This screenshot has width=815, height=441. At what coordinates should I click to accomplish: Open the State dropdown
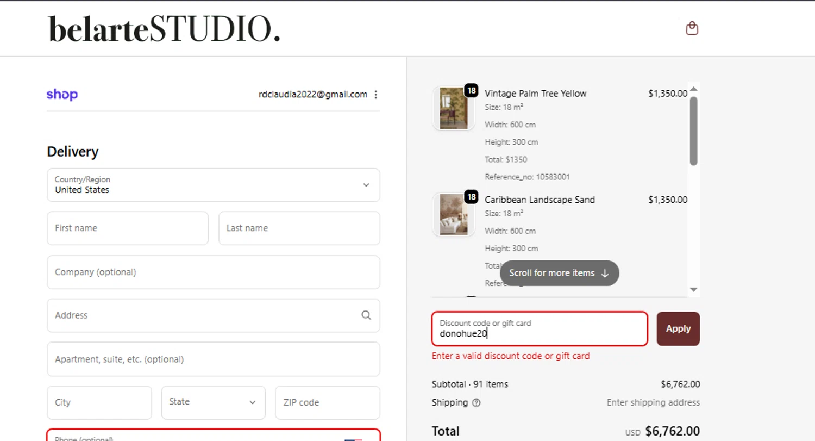(214, 402)
